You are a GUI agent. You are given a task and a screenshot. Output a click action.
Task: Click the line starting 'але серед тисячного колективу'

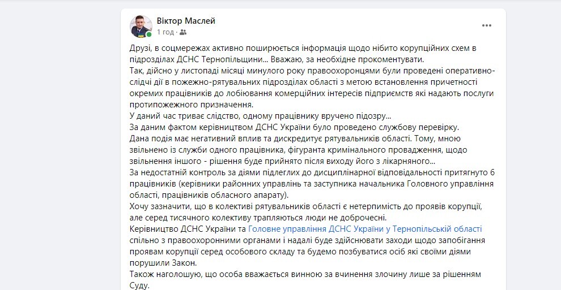[x=258, y=218]
